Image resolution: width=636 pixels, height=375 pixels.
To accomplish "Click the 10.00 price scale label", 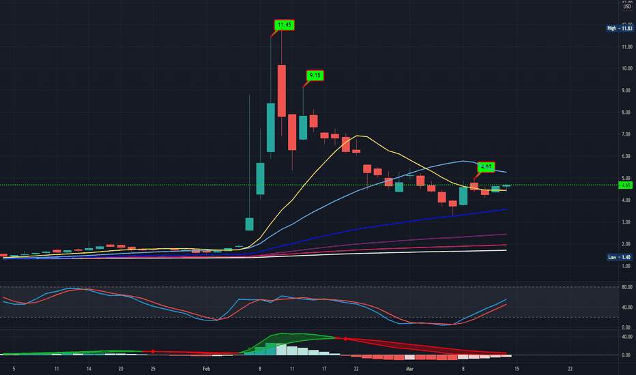I will coord(626,68).
